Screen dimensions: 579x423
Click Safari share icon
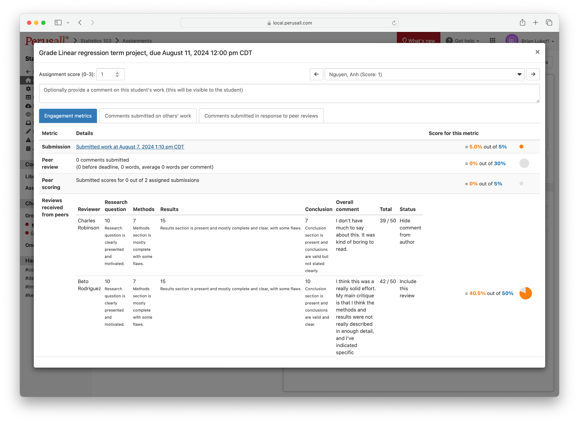(x=522, y=23)
